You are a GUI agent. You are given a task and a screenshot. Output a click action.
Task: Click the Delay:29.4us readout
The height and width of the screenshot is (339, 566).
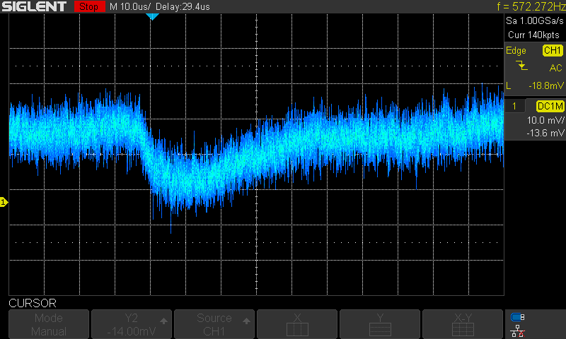pyautogui.click(x=183, y=6)
